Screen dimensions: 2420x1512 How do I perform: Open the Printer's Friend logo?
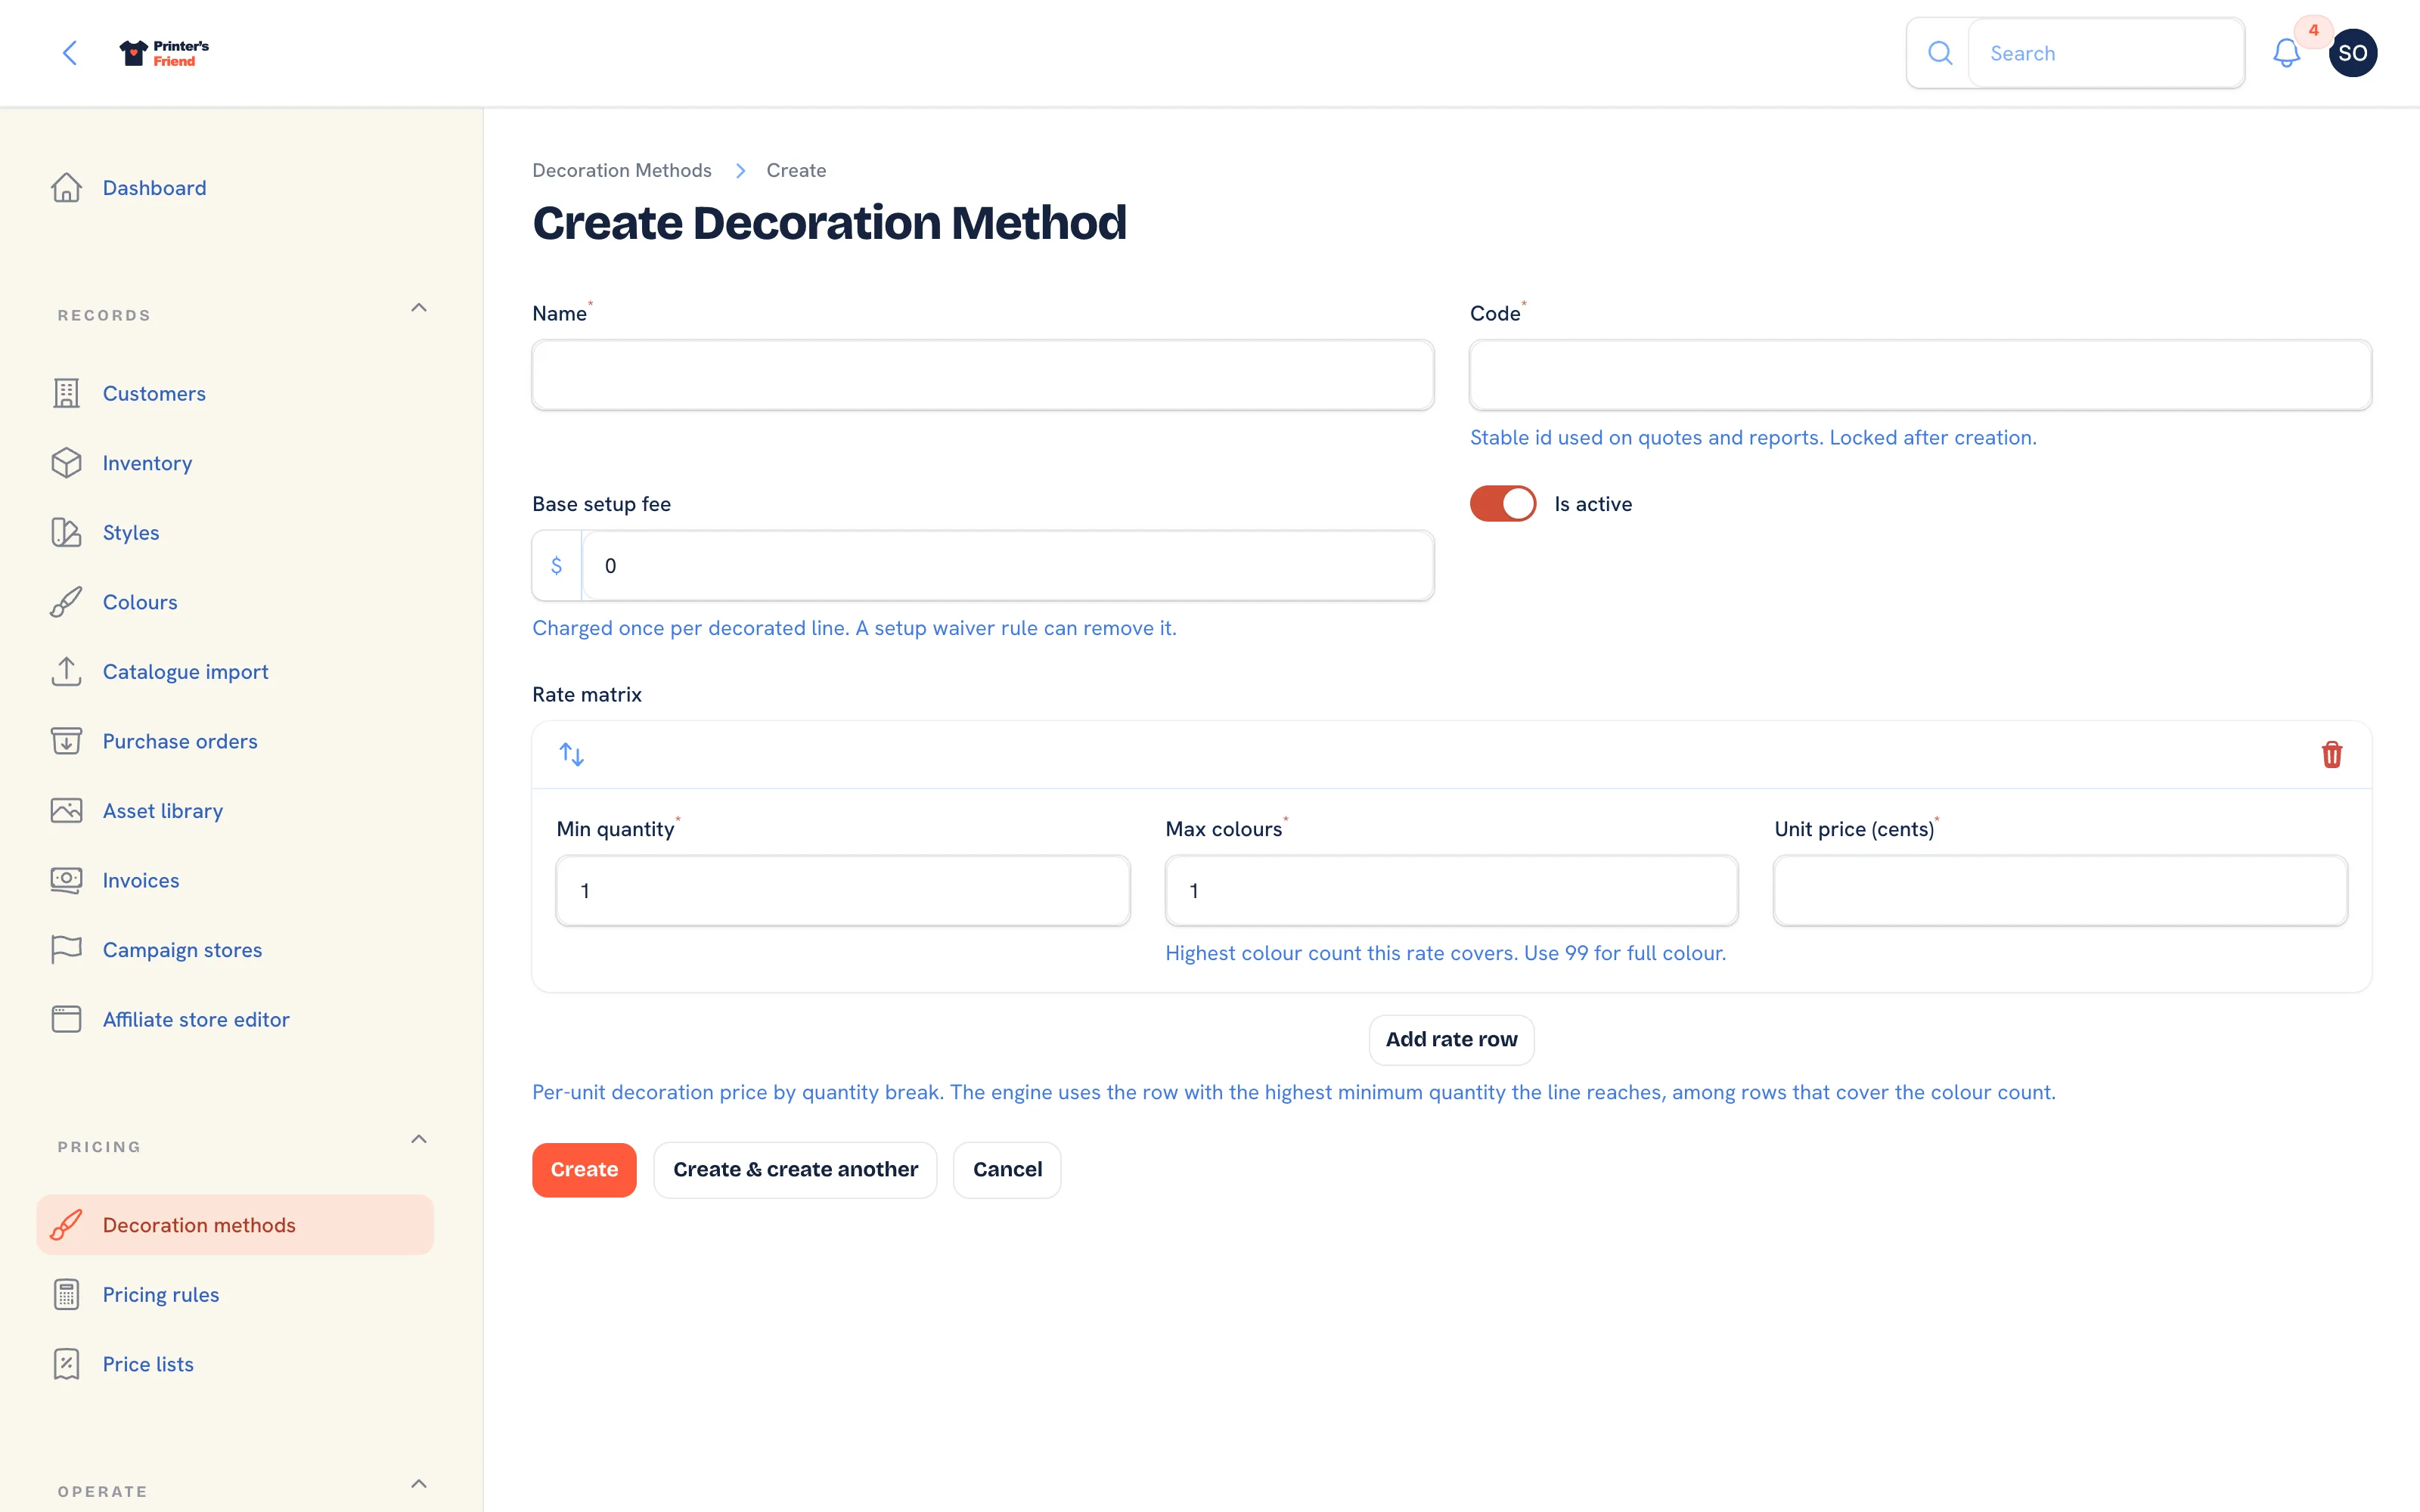coord(164,53)
